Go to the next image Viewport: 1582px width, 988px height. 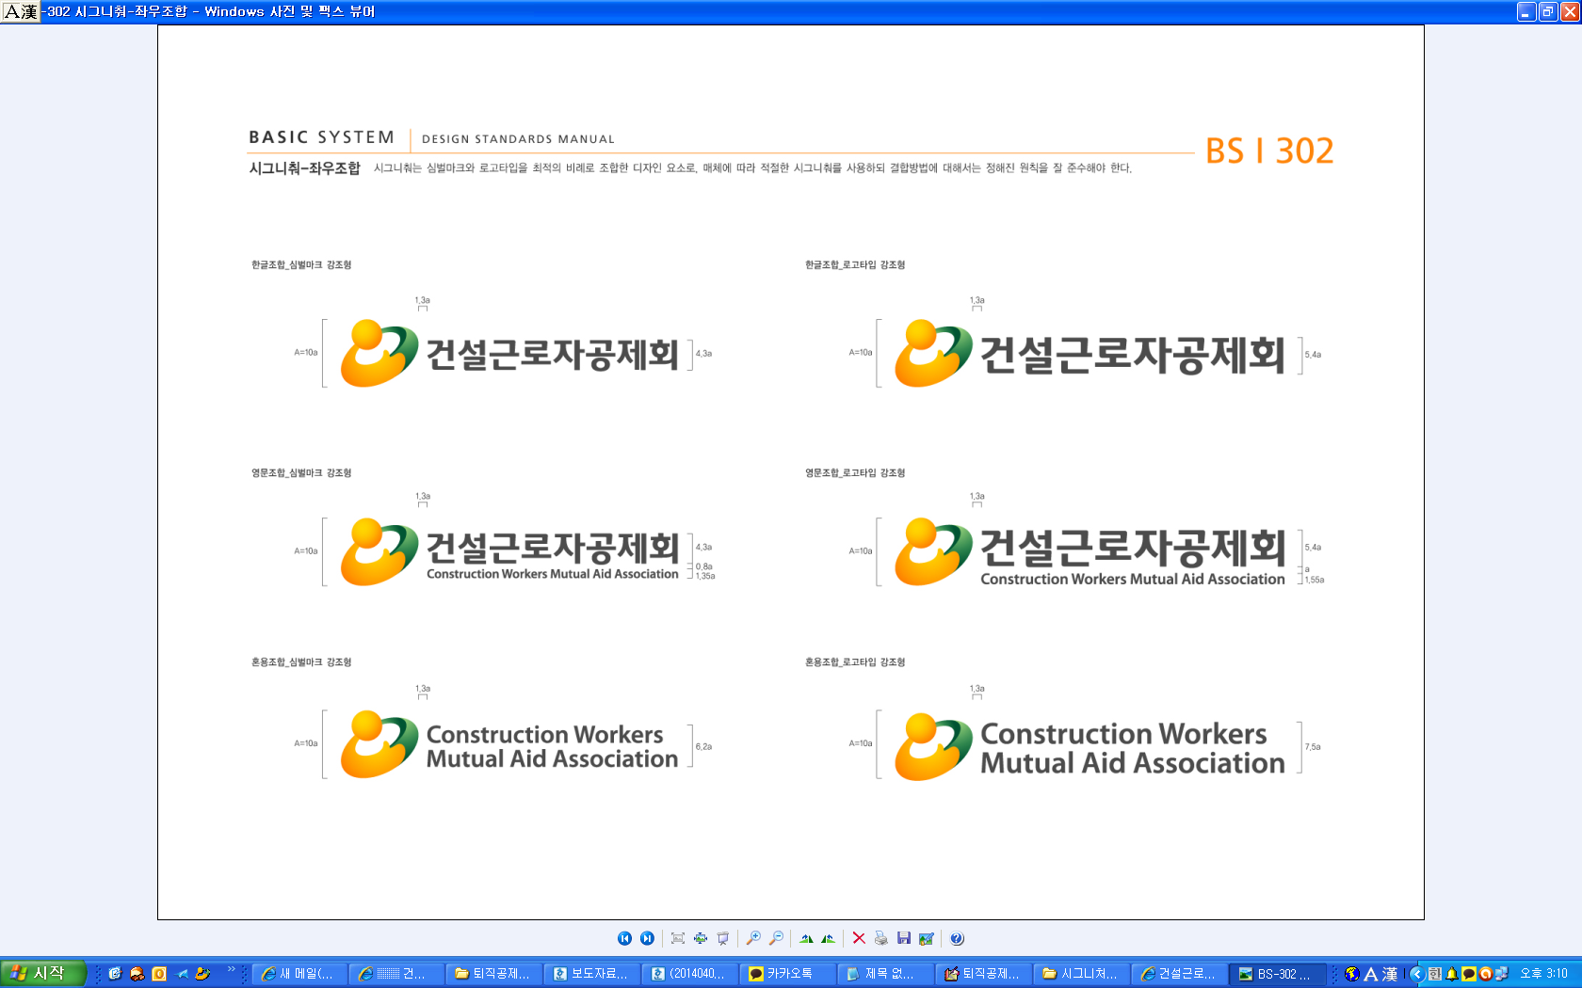pos(647,938)
